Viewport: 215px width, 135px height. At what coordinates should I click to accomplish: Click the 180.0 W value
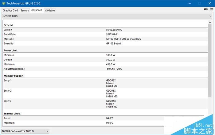tap(111, 55)
